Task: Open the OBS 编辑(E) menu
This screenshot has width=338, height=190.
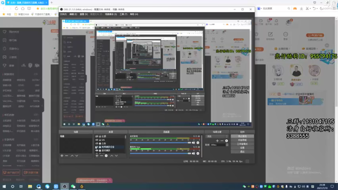Action: coord(73,14)
